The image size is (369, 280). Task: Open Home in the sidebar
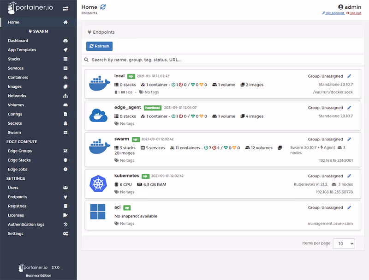[x=38, y=22]
